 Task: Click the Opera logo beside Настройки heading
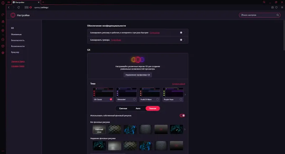pos(13,15)
